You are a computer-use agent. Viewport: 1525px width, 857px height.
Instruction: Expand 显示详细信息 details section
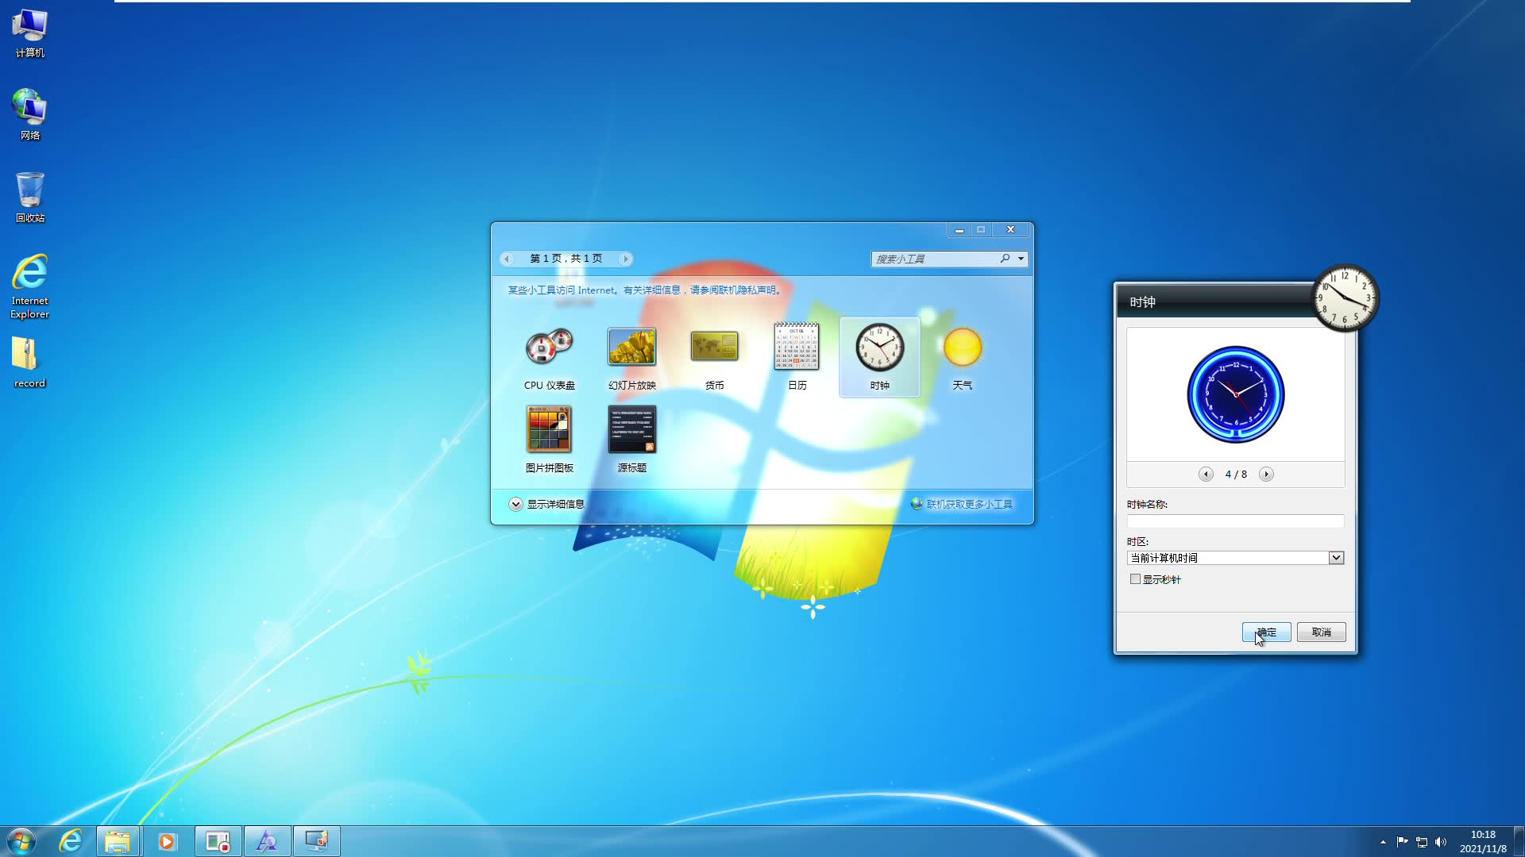click(x=515, y=504)
